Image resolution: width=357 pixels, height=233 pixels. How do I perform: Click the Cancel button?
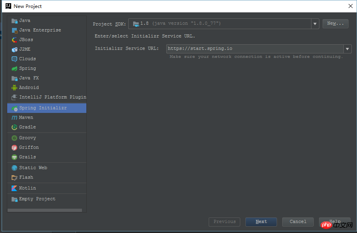(x=298, y=222)
